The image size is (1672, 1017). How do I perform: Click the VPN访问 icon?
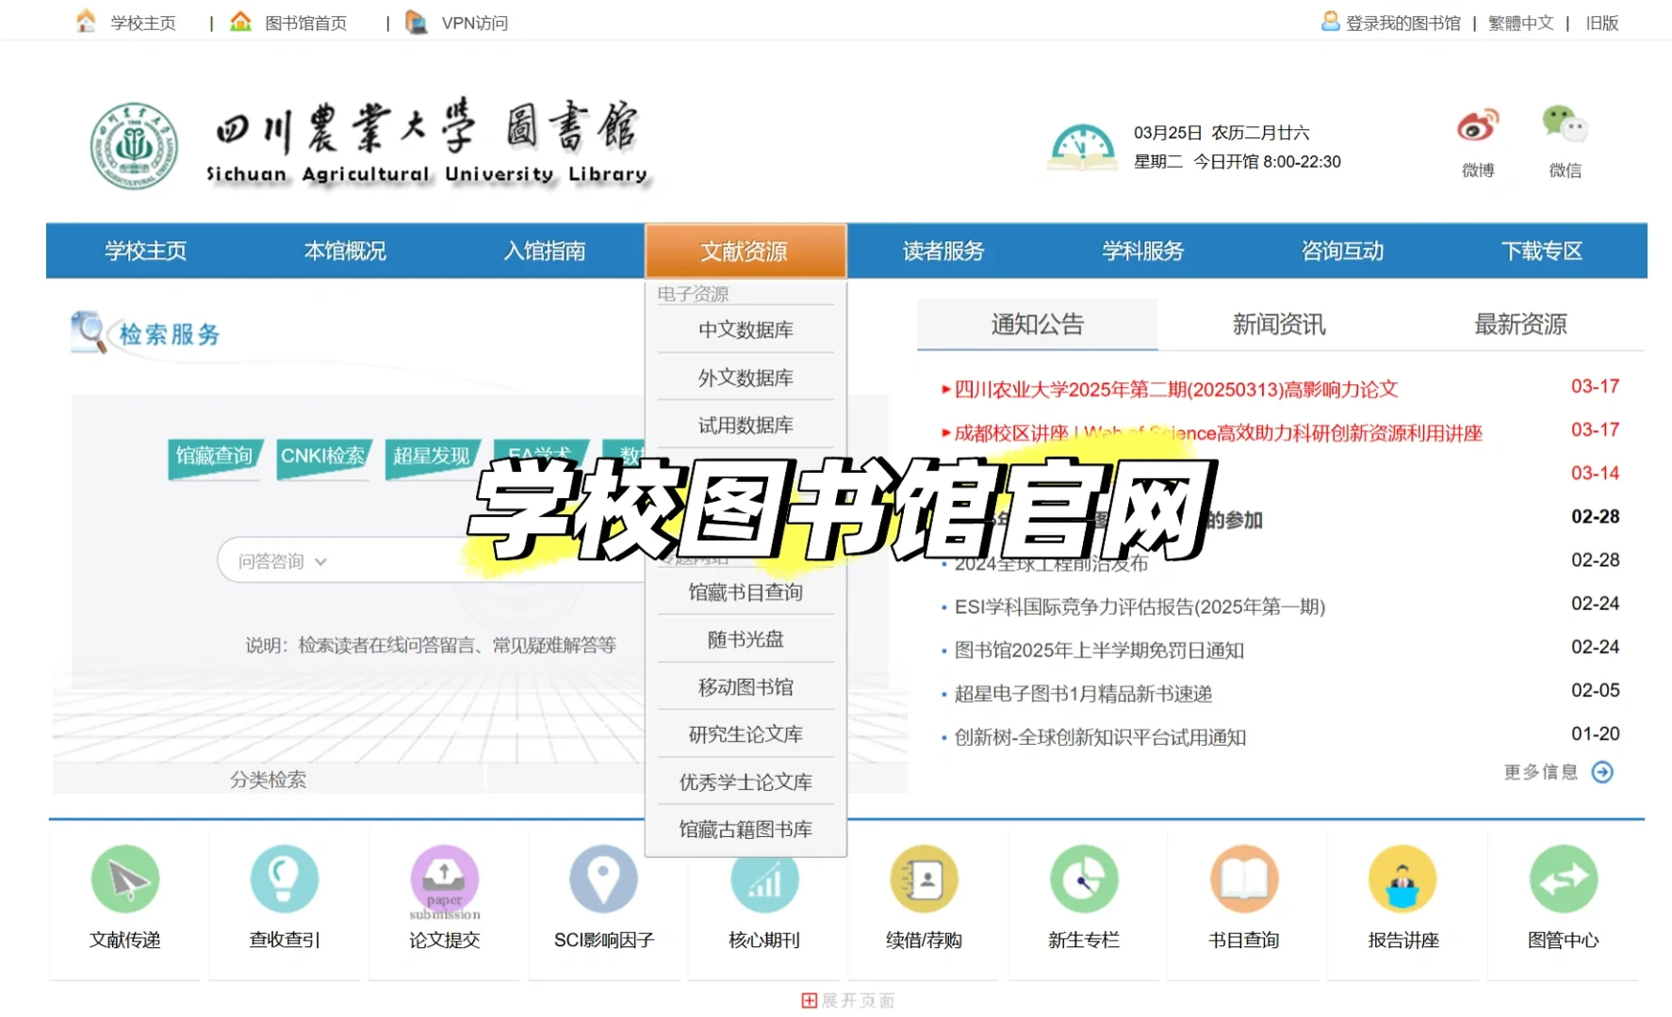(x=416, y=21)
